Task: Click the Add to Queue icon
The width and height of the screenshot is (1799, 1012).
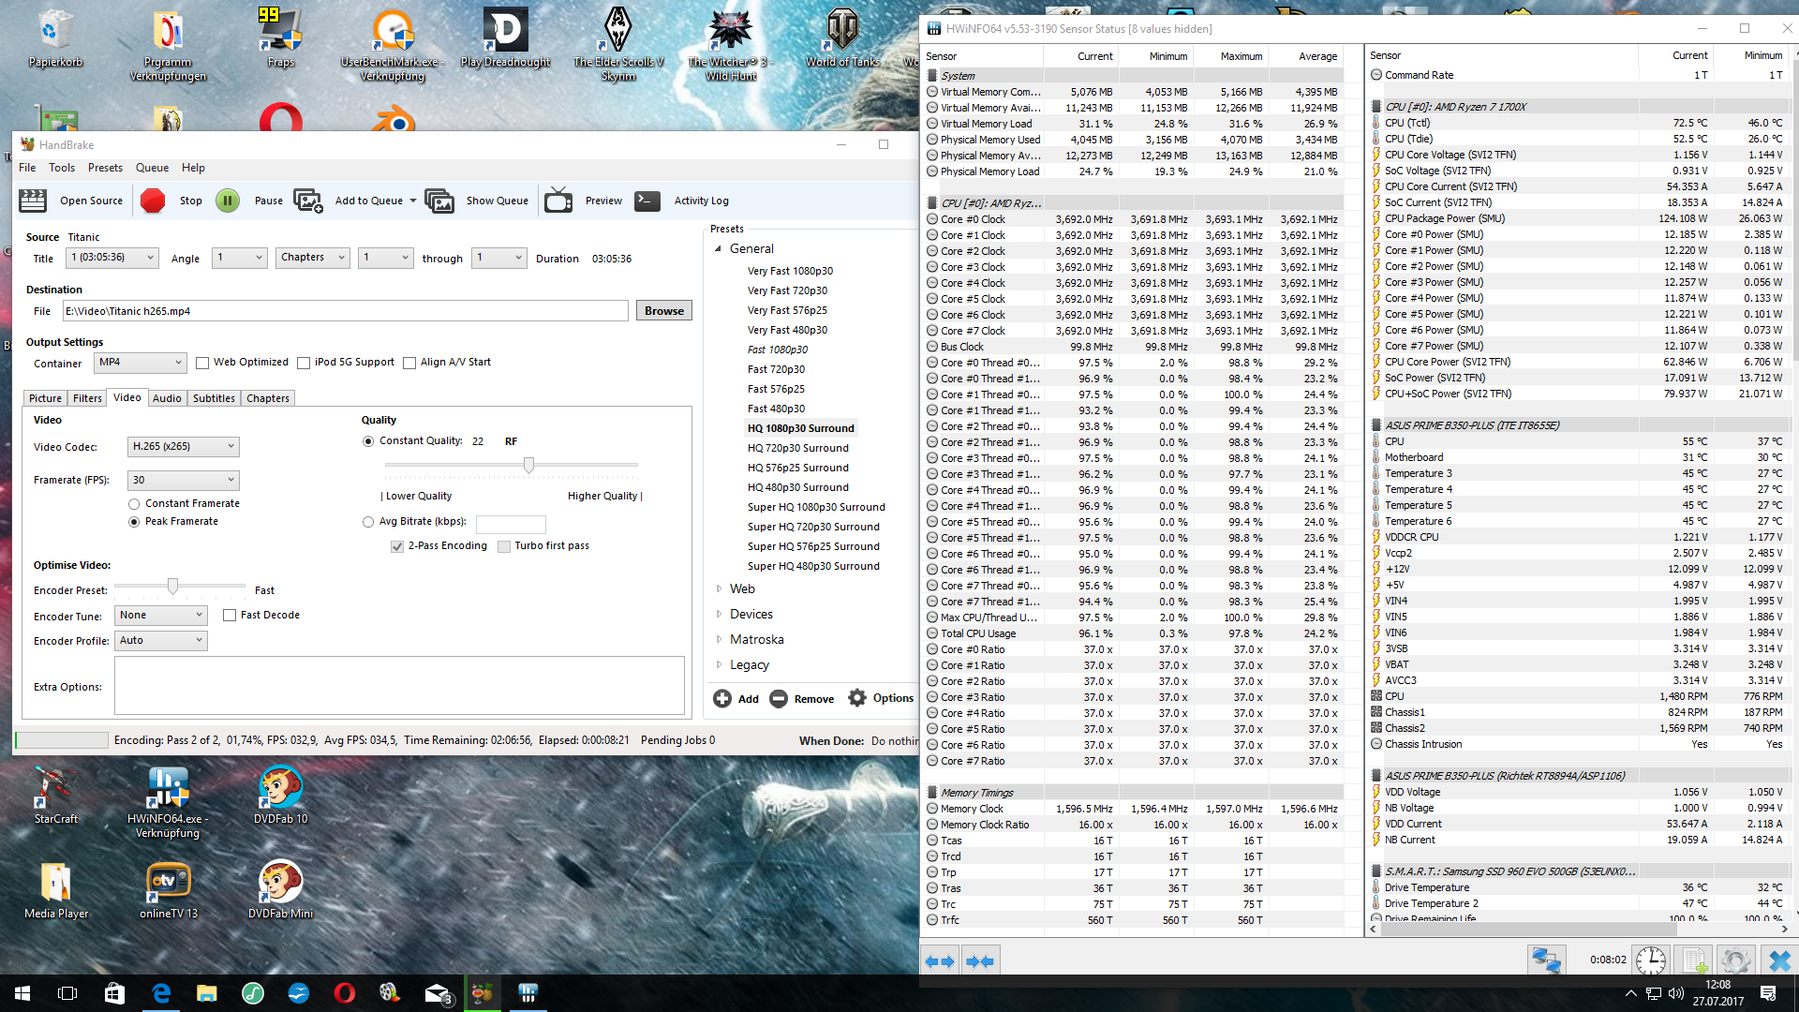Action: (x=308, y=201)
